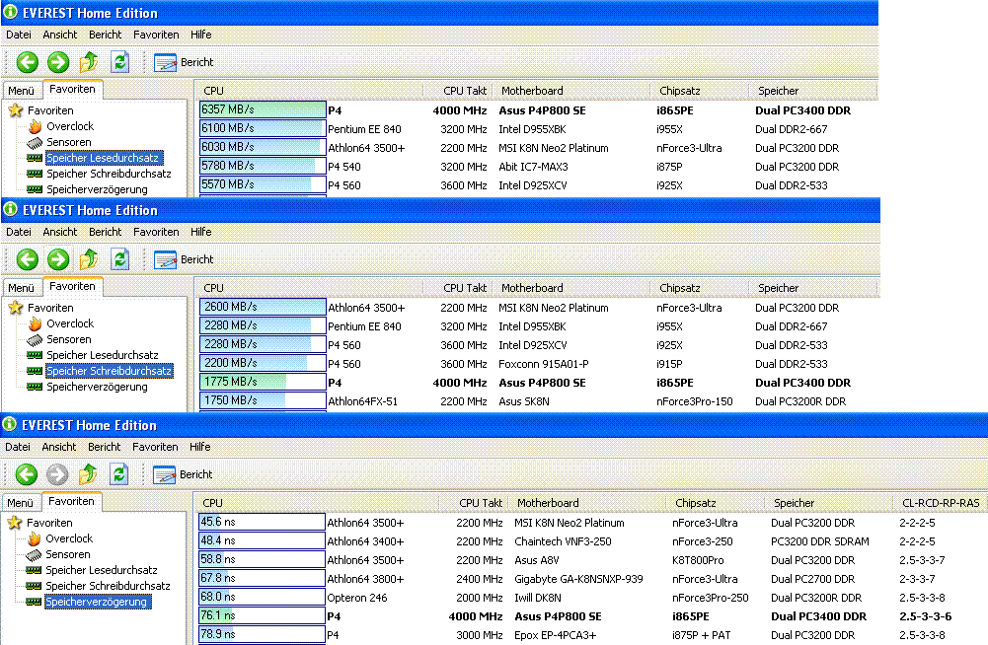
Task: Switch to the Favoriten tab in the top window
Action: click(x=72, y=89)
